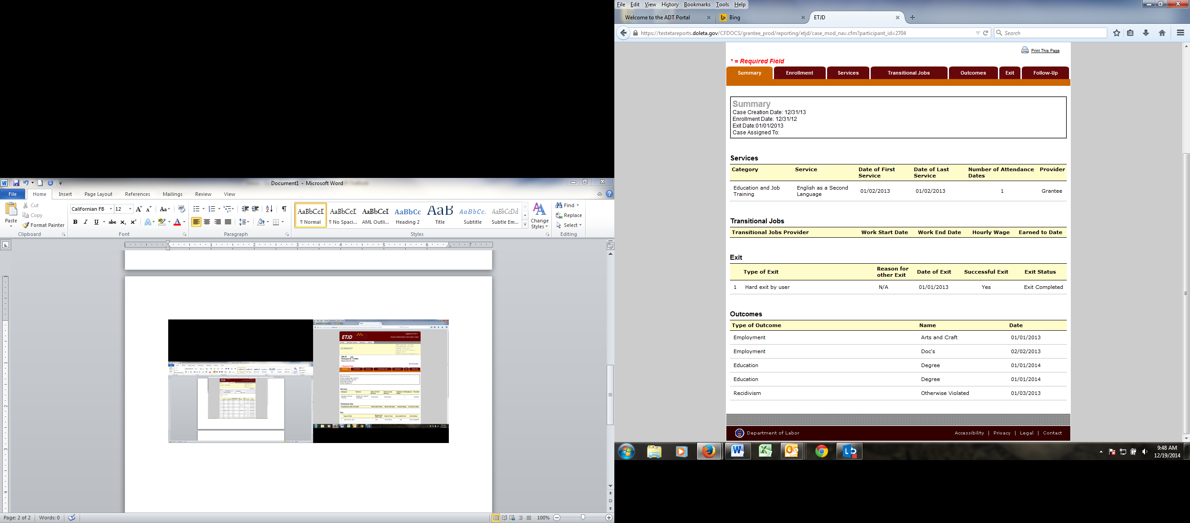Expand the styles gallery More arrow
Viewport: 1190px width, 523px height.
[x=525, y=225]
